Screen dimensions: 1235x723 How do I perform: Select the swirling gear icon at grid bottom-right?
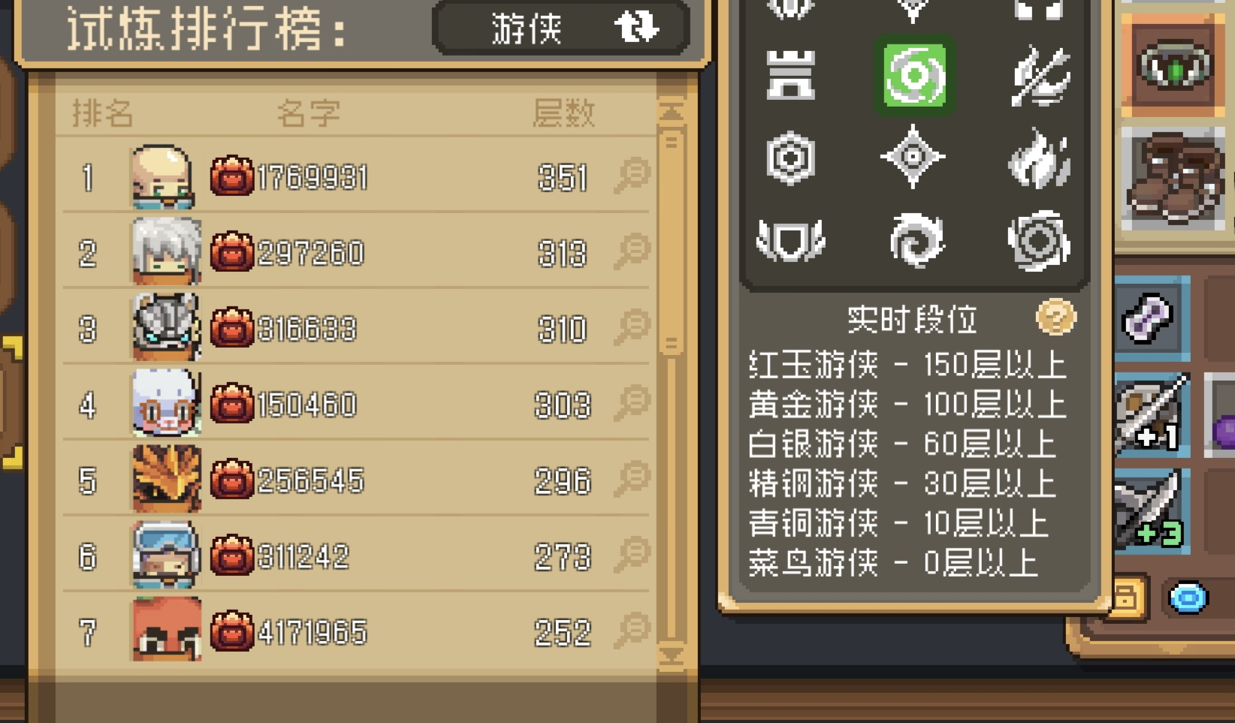point(1038,240)
